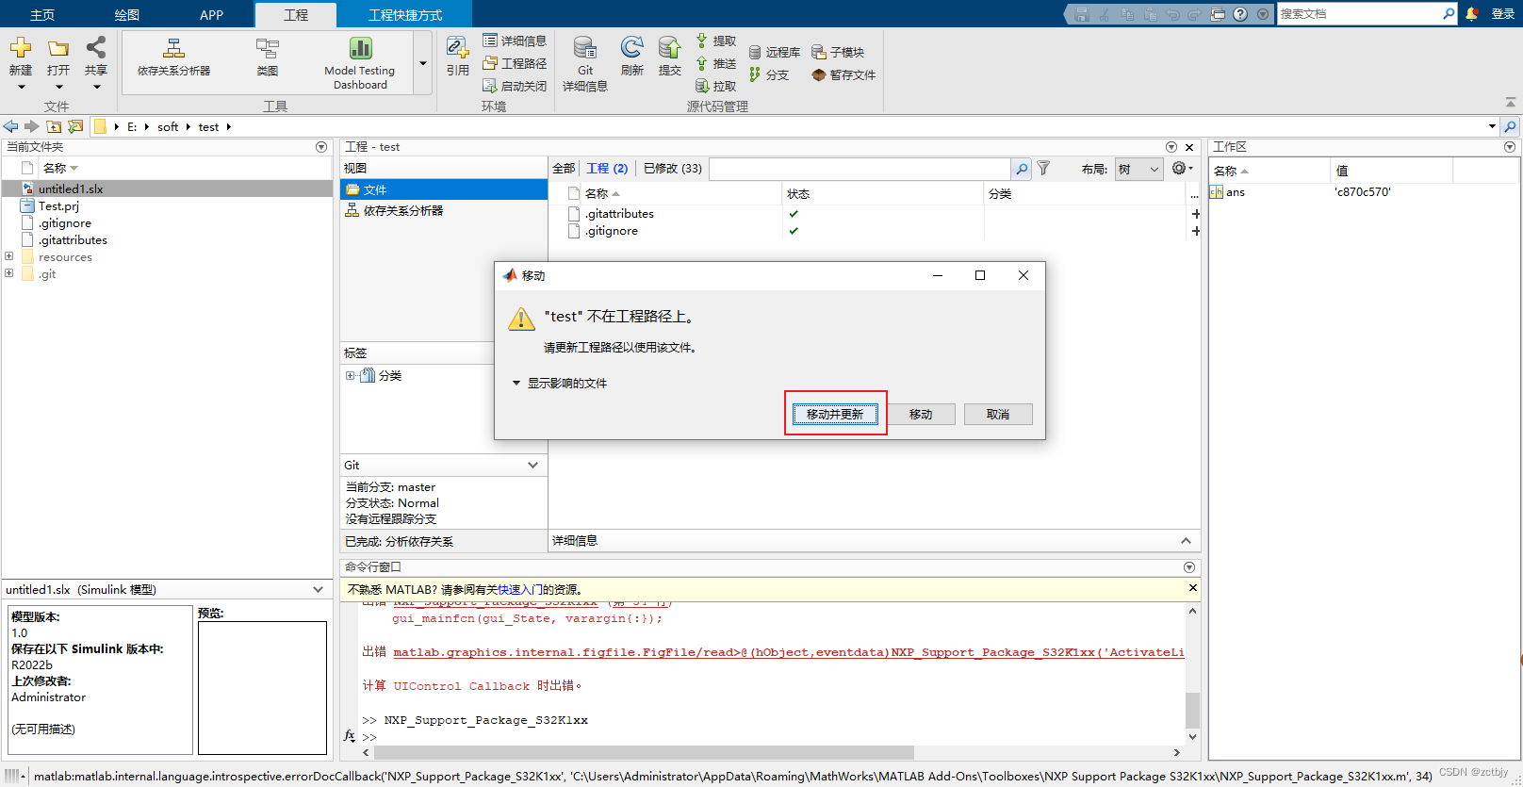Image resolution: width=1523 pixels, height=787 pixels.
Task: Open 工程路径 (Project Path) settings
Action: [x=515, y=63]
